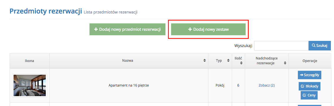Sort by Nadchodzące rezerwacje arrows icon
The height and width of the screenshot is (106, 334).
point(285,63)
